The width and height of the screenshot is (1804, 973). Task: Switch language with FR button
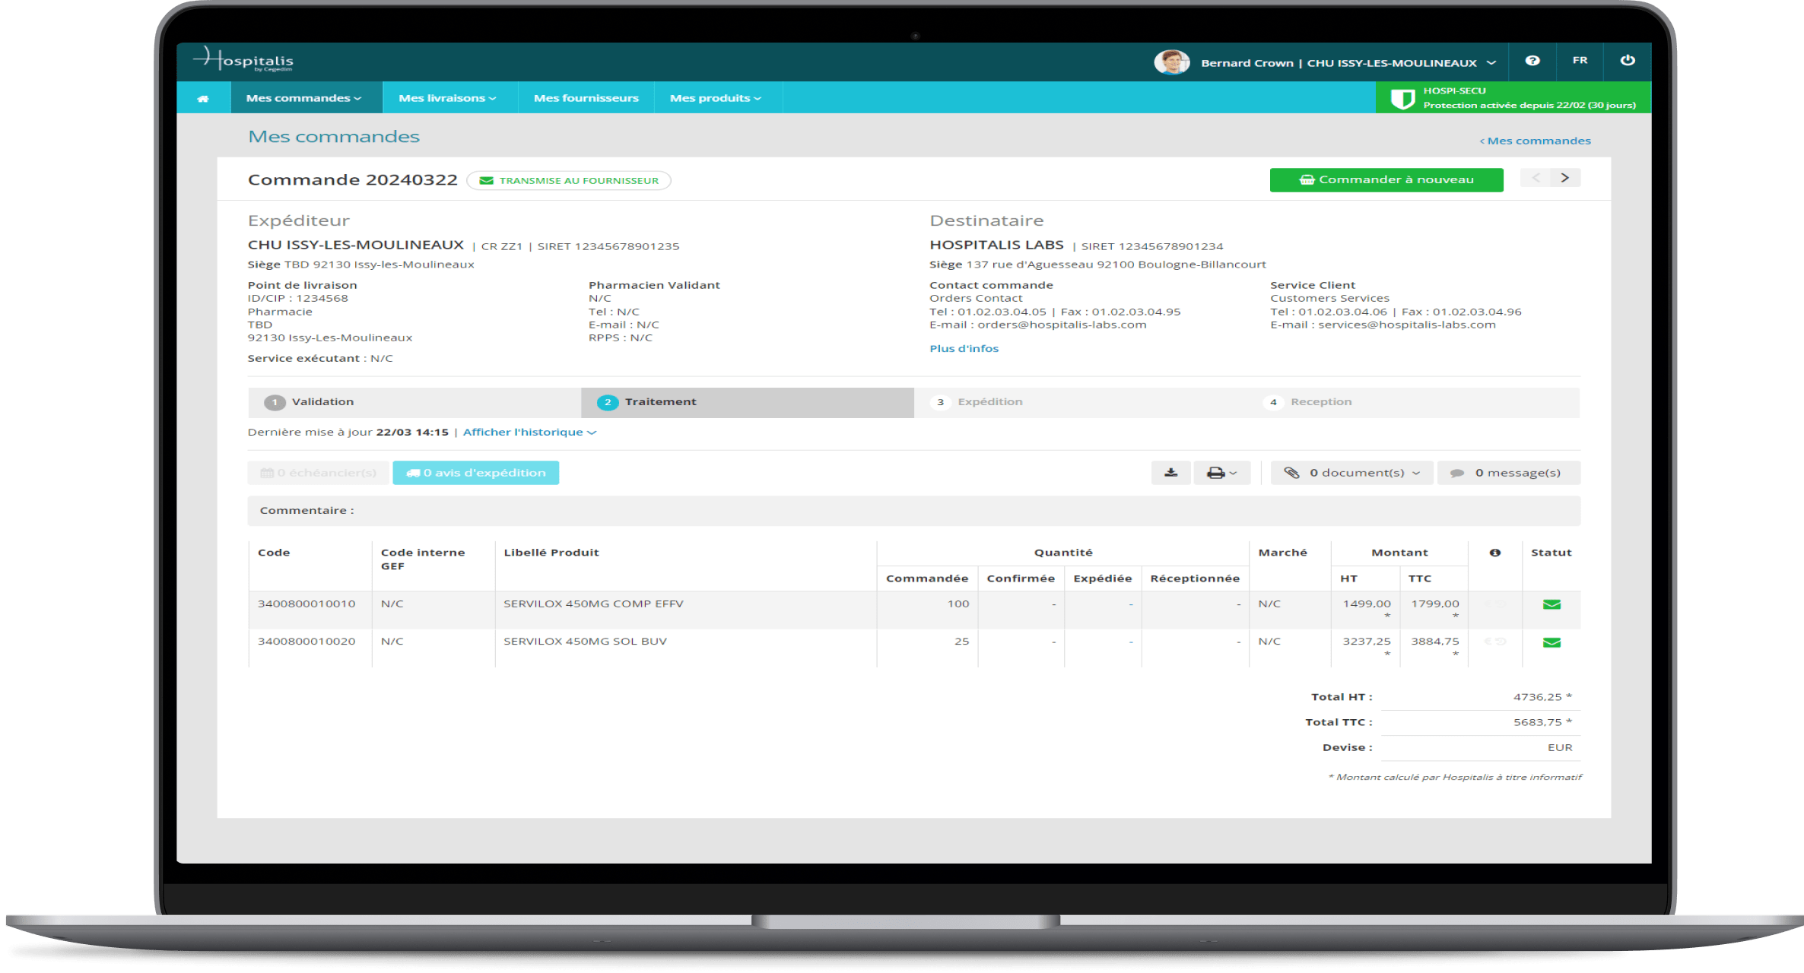(1580, 60)
